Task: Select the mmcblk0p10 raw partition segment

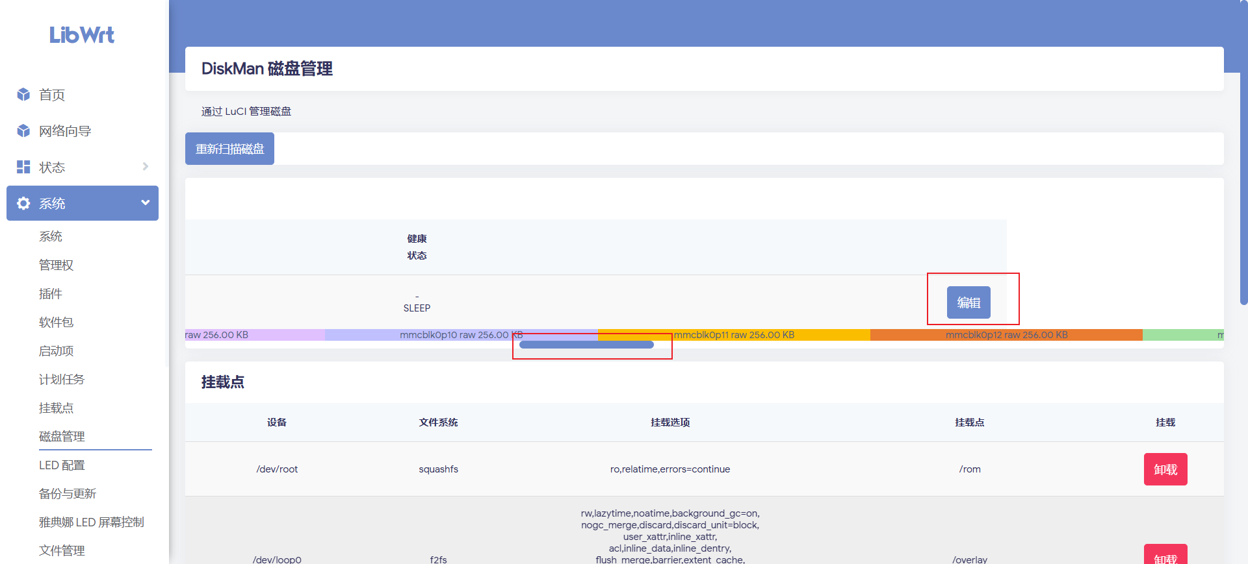Action: pos(461,335)
